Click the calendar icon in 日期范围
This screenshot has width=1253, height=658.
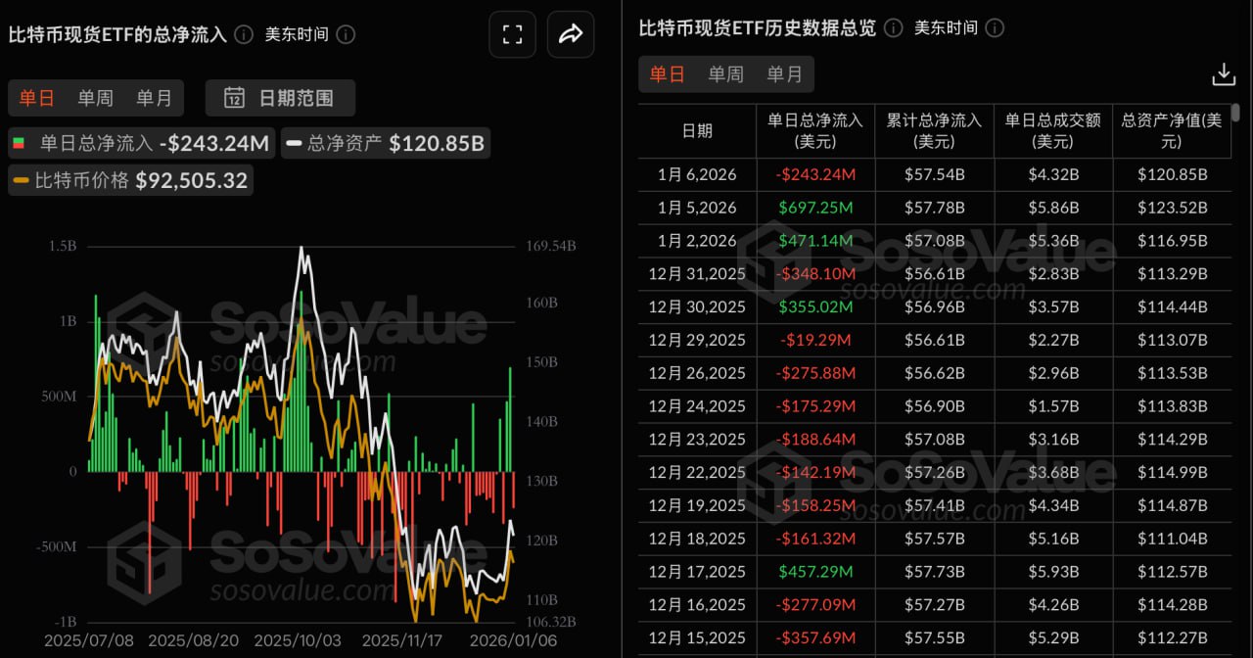pos(234,98)
